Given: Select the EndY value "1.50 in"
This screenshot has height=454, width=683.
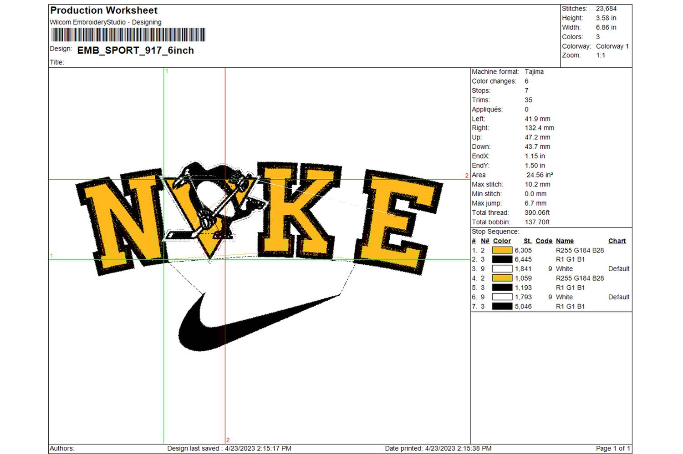Looking at the screenshot, I should pyautogui.click(x=535, y=166).
